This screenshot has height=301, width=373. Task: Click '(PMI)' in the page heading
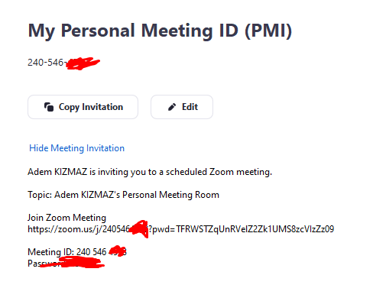(x=268, y=31)
